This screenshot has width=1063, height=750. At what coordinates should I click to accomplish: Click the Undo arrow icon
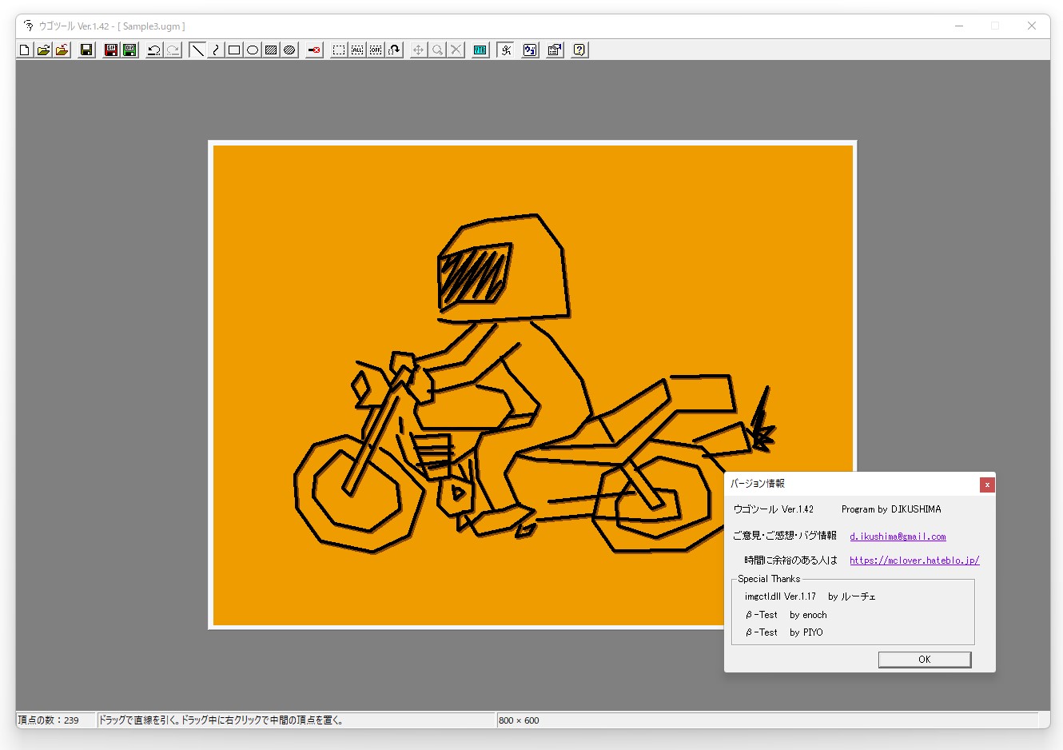(x=154, y=50)
